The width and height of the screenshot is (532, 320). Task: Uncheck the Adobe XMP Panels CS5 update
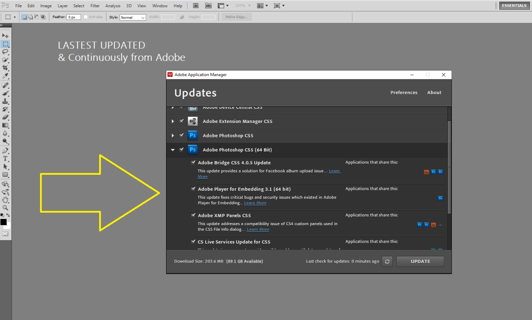click(x=193, y=215)
